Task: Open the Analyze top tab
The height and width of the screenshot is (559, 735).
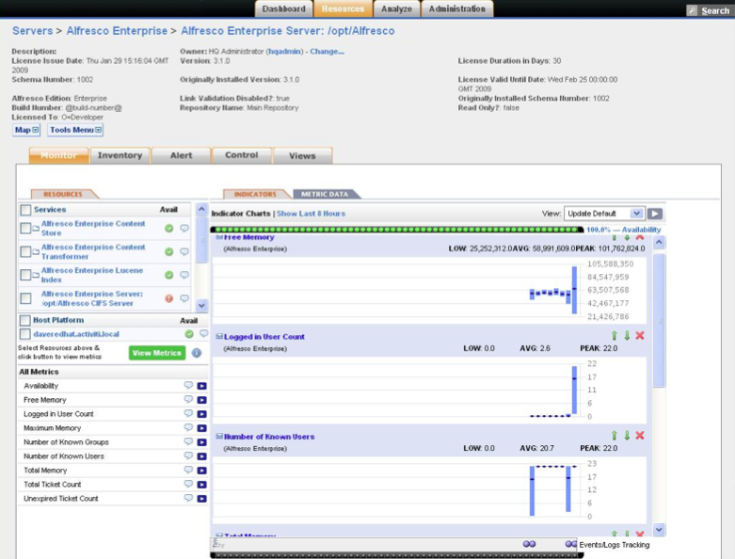Action: (396, 8)
